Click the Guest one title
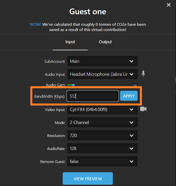The image size is (176, 186). (x=88, y=11)
